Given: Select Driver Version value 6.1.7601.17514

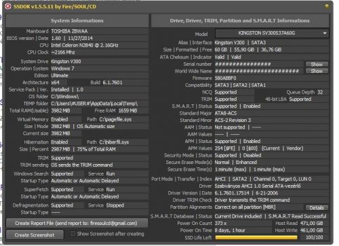Looking at the screenshot, I should click(232, 193).
